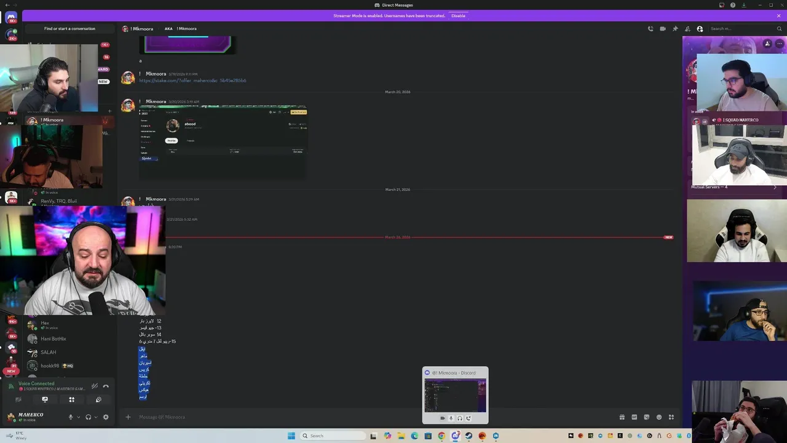The image size is (787, 443).
Task: Share your screen
Action: pyautogui.click(x=45, y=399)
